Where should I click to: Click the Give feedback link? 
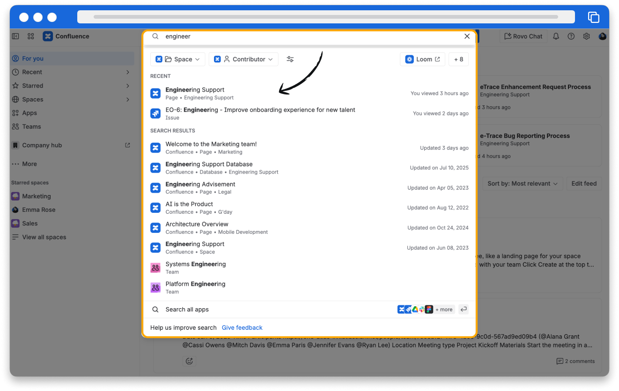point(242,327)
